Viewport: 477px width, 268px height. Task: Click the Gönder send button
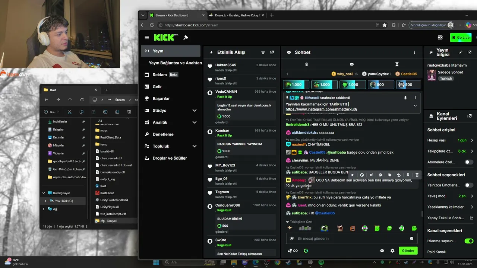(408, 251)
